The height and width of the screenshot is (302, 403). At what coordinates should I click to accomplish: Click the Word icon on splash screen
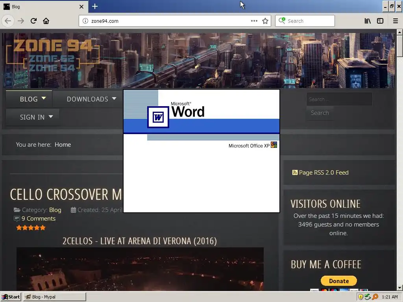[158, 117]
